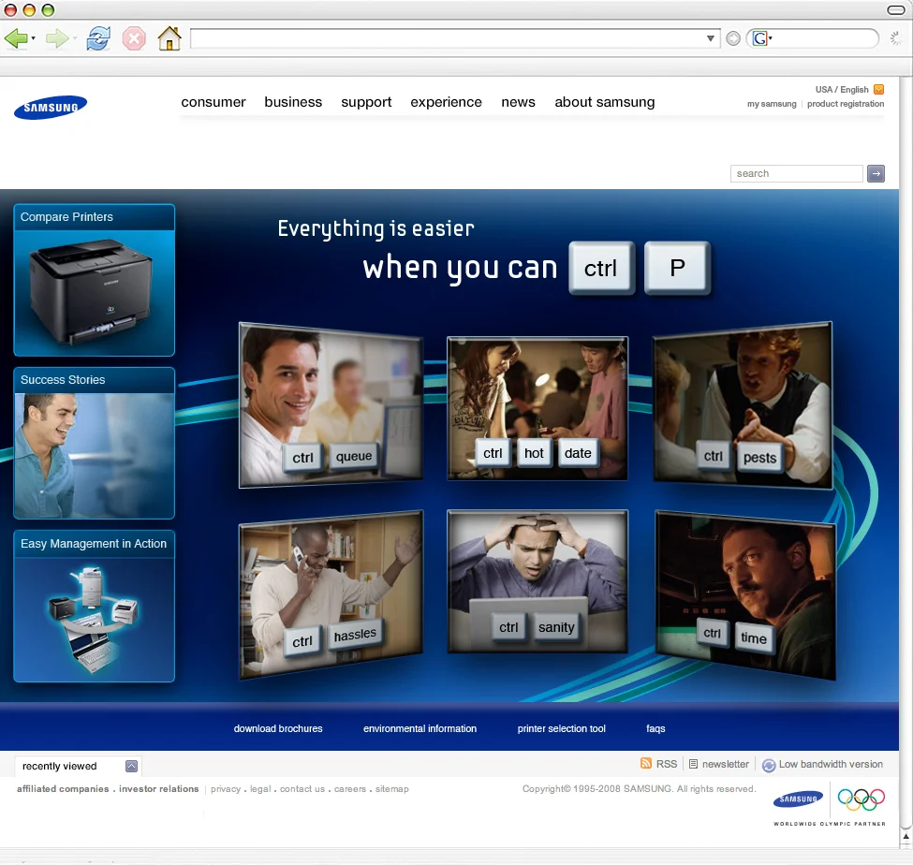This screenshot has width=913, height=865.
Task: Go forward with the forward arrow
Action: (x=56, y=38)
